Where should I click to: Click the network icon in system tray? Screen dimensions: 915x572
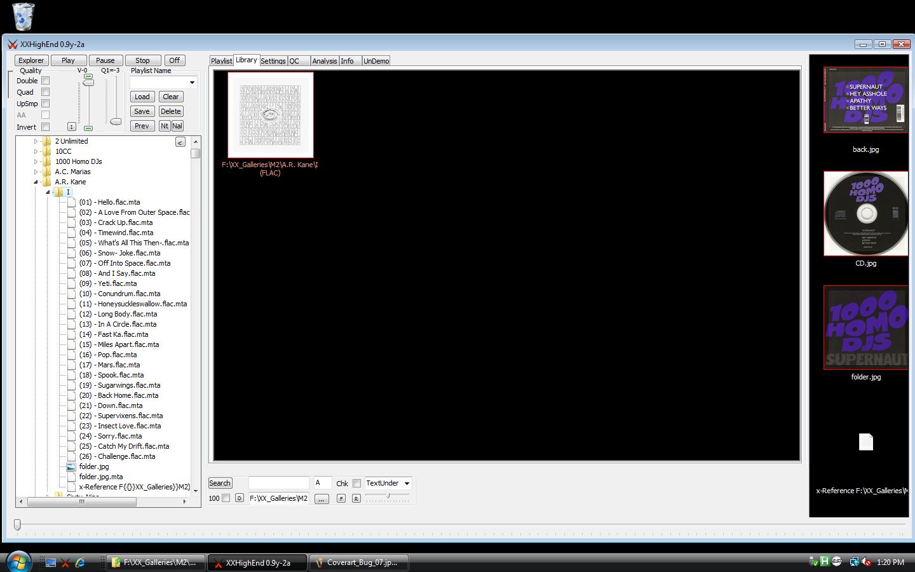[854, 562]
